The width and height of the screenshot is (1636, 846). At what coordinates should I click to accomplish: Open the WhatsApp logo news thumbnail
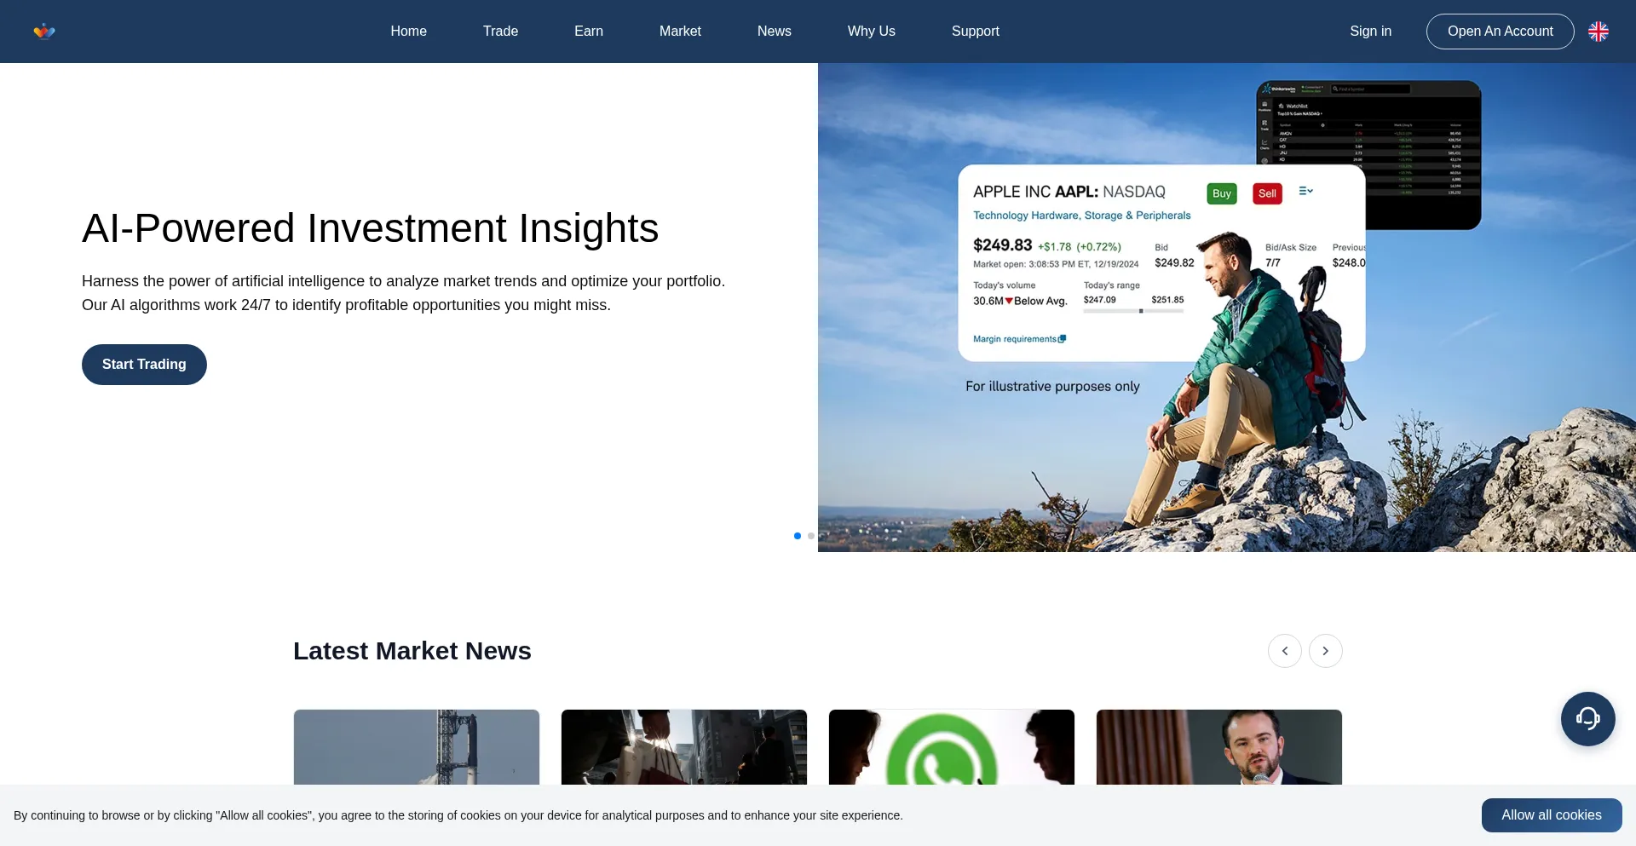tap(952, 747)
